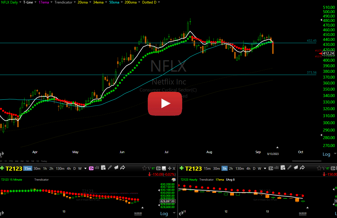Flag T2123 in the left panel
Viewport: 337px width, 218px height.
click(149, 168)
